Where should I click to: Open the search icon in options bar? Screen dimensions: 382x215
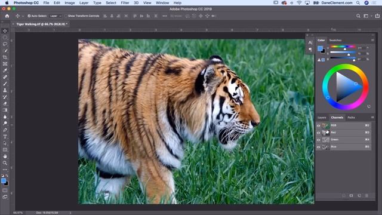(358, 16)
